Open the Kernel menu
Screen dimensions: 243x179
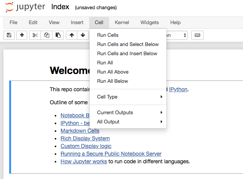pyautogui.click(x=122, y=23)
